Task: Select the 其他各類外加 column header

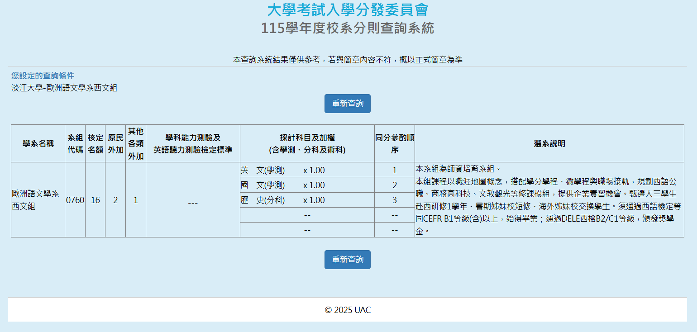Action: pos(135,143)
